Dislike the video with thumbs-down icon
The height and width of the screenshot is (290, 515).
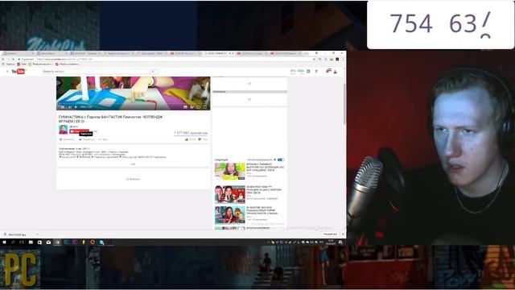pos(200,139)
